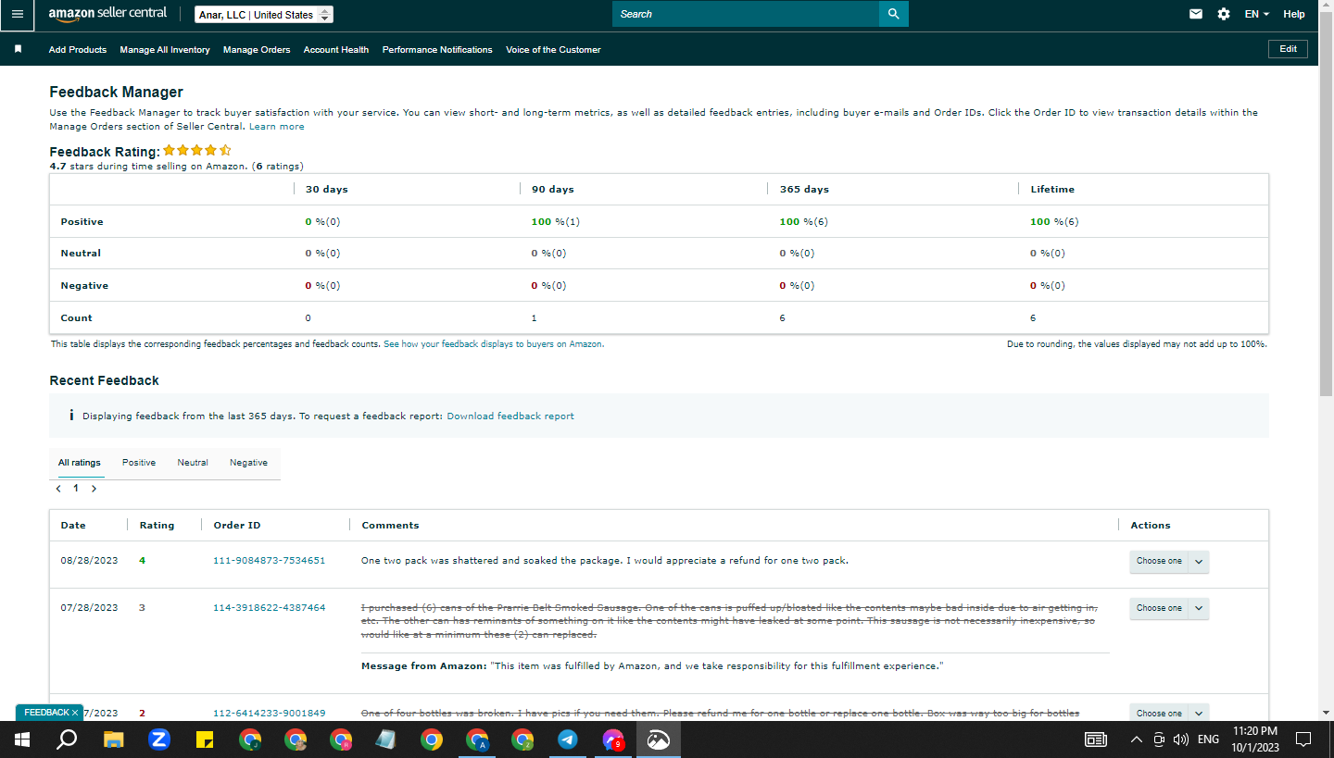Open the Photos app on the taskbar

[x=659, y=739]
